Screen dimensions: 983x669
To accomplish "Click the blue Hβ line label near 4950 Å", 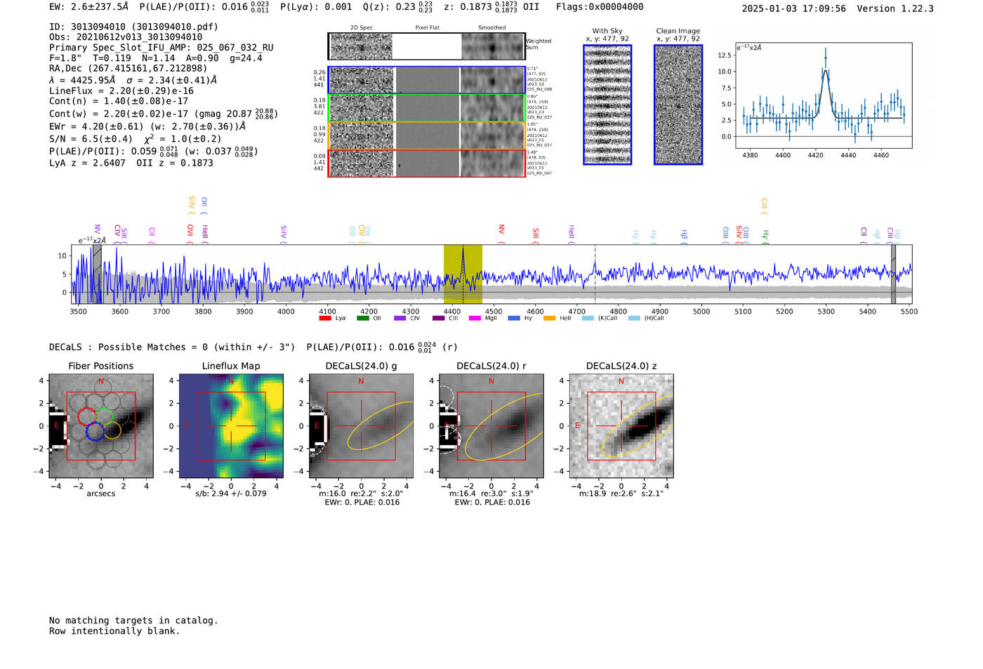I will pos(684,236).
